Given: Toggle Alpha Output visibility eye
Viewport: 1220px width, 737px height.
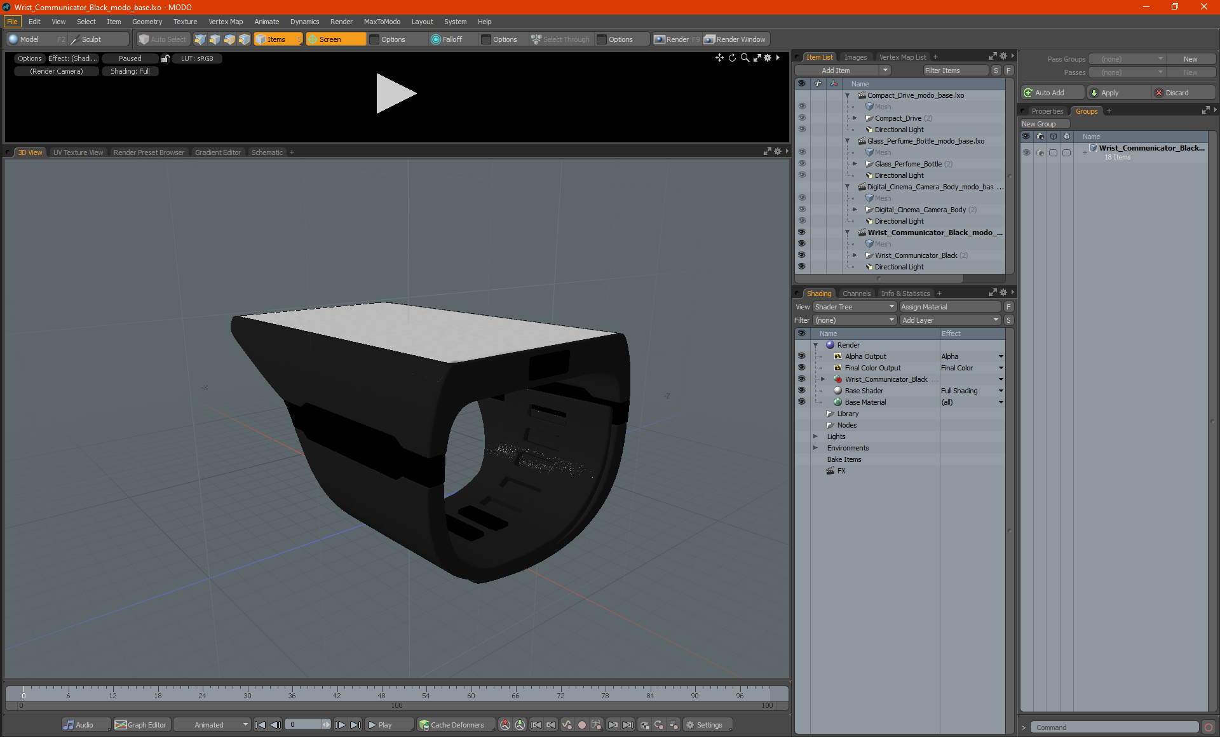Looking at the screenshot, I should click(801, 356).
